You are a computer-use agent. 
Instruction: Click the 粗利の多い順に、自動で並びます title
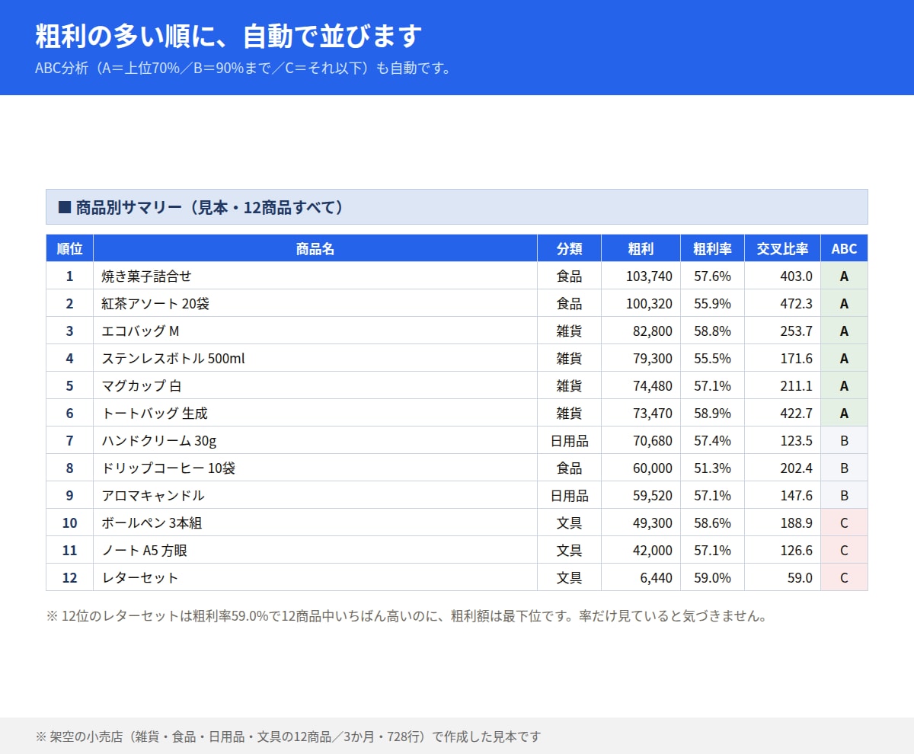pyautogui.click(x=228, y=35)
